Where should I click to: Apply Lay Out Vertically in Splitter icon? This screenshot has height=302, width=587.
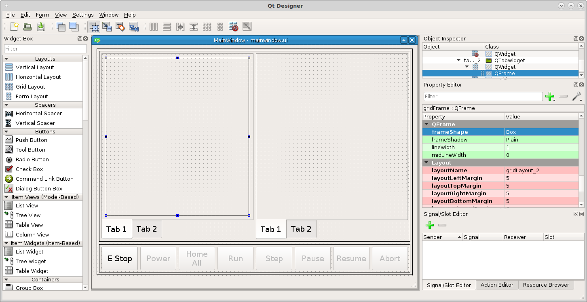tap(194, 27)
